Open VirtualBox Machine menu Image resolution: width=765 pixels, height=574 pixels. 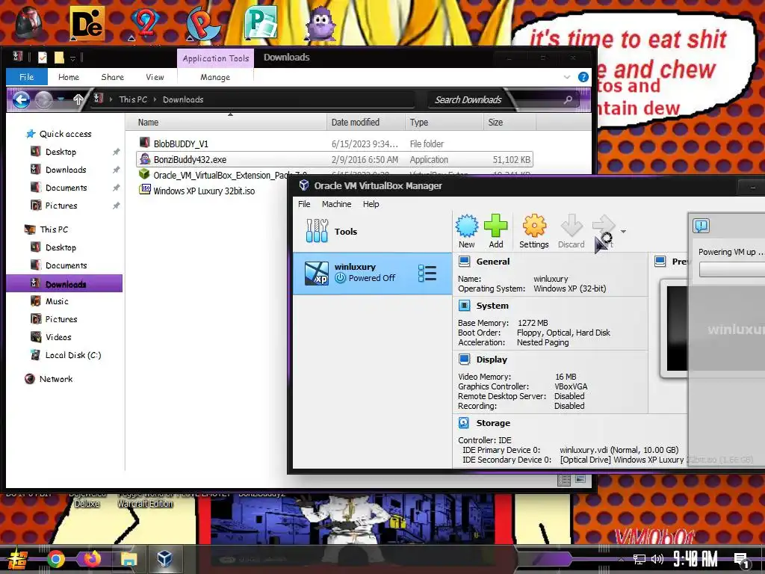[x=337, y=204]
